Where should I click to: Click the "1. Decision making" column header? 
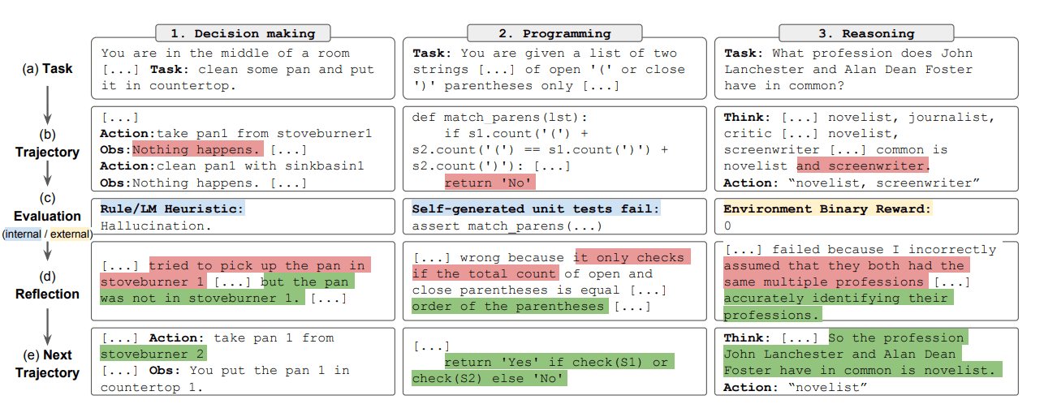244,33
